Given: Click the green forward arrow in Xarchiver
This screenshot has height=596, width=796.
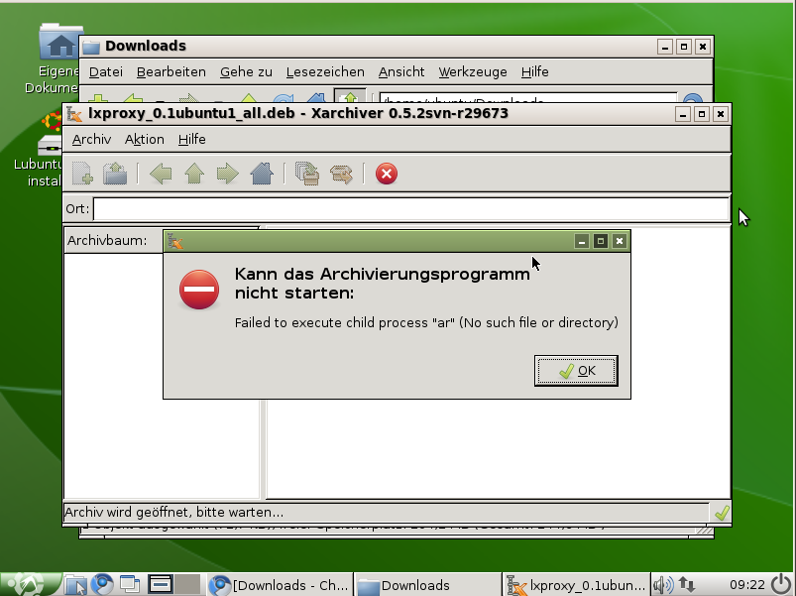Looking at the screenshot, I should [227, 174].
